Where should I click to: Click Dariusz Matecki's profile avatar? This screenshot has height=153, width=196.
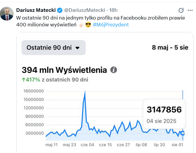pos(7,14)
